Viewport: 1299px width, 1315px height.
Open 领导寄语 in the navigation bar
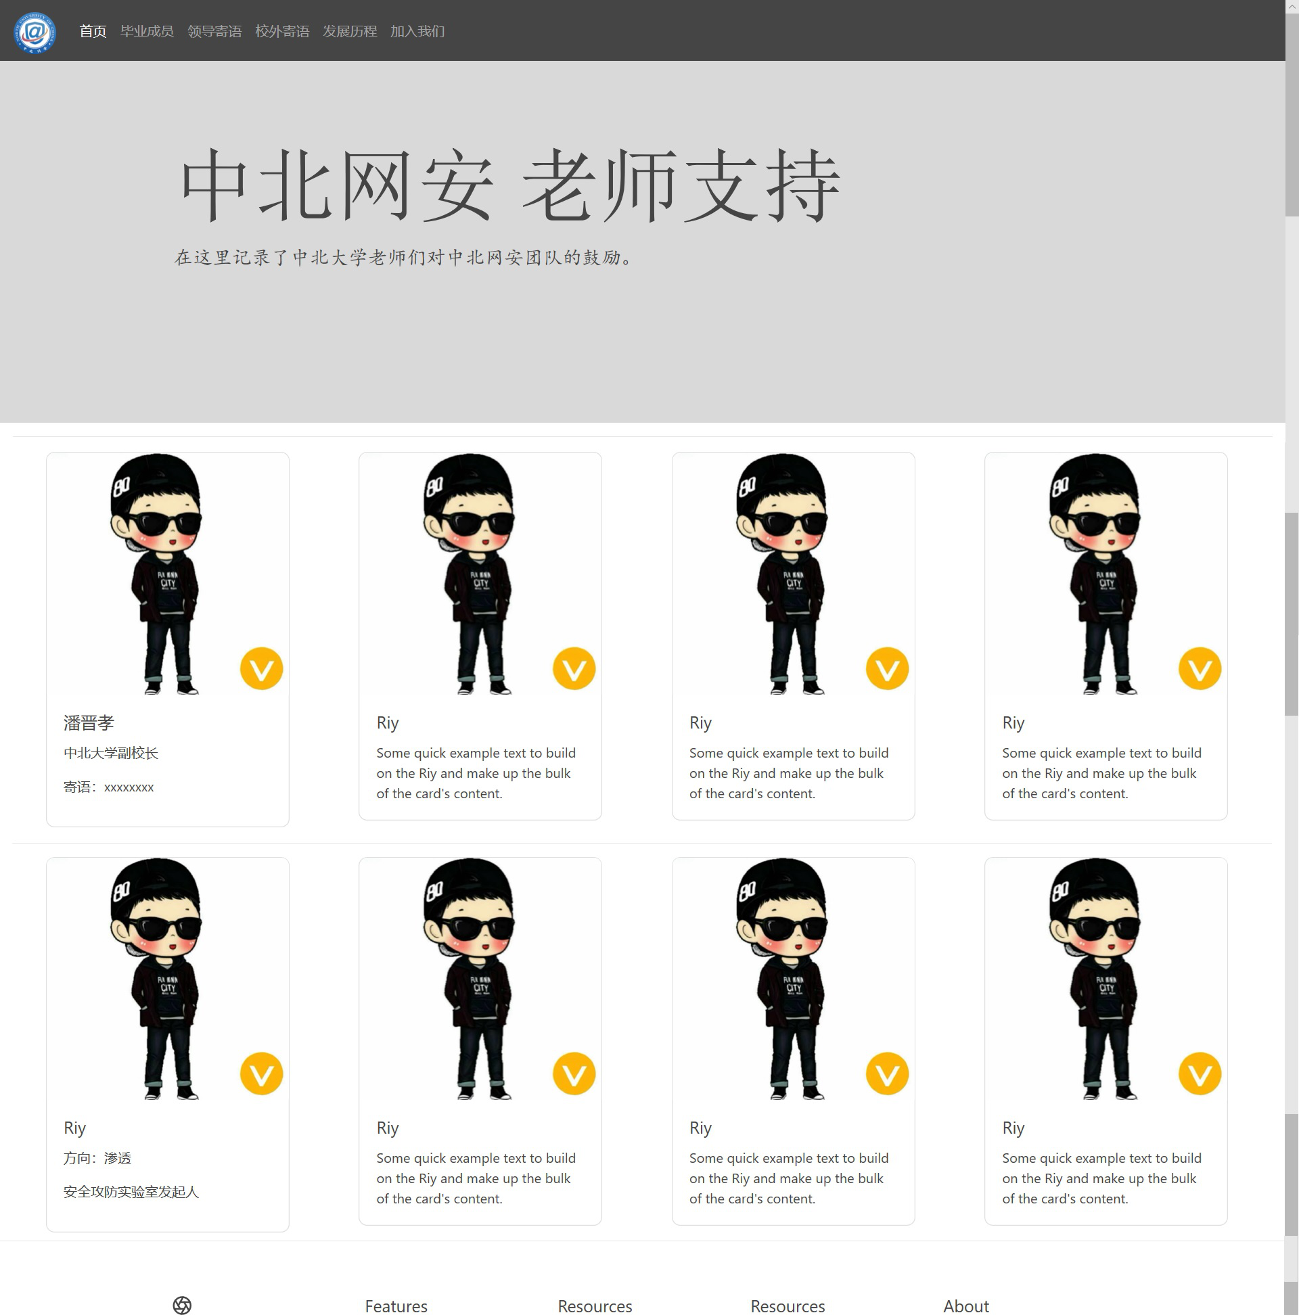tap(214, 31)
